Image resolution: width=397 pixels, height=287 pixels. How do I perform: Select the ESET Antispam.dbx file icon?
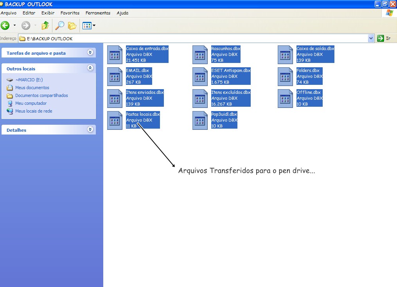200,77
